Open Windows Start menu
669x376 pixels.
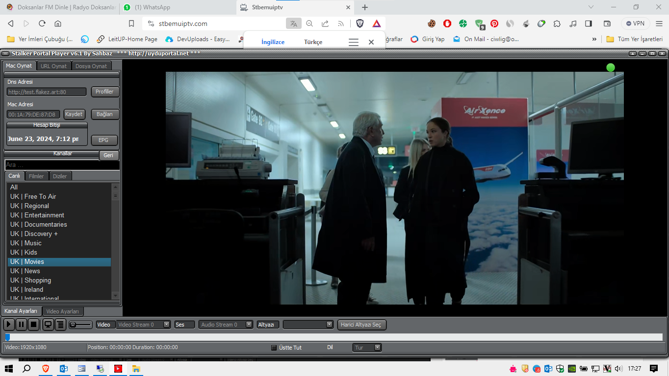9,369
